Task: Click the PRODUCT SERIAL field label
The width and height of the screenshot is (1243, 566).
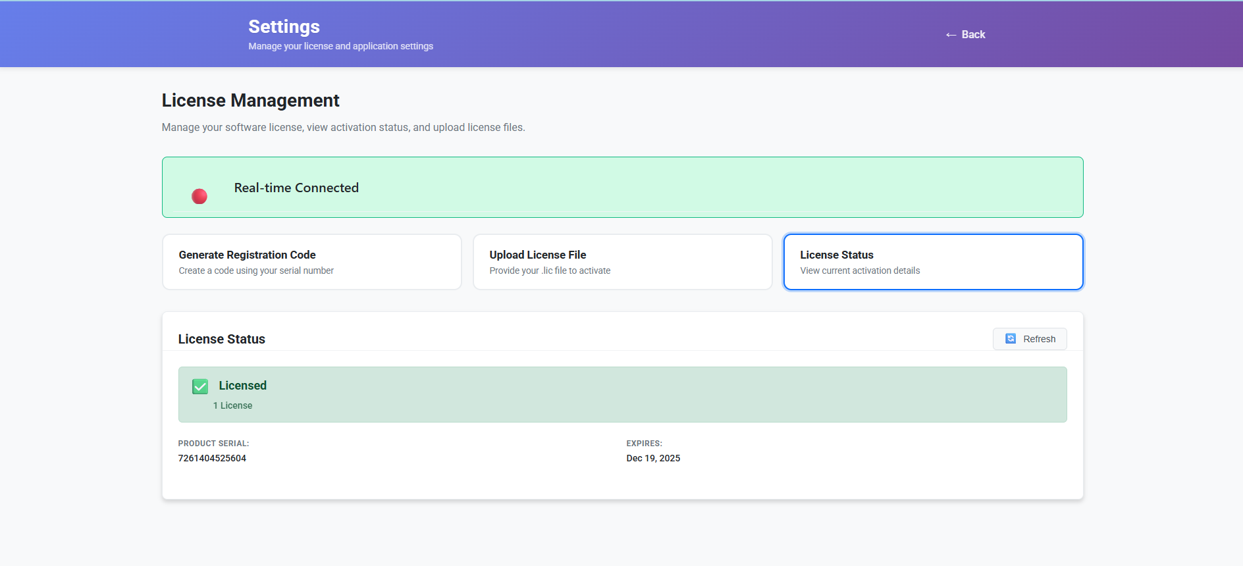Action: point(213,444)
